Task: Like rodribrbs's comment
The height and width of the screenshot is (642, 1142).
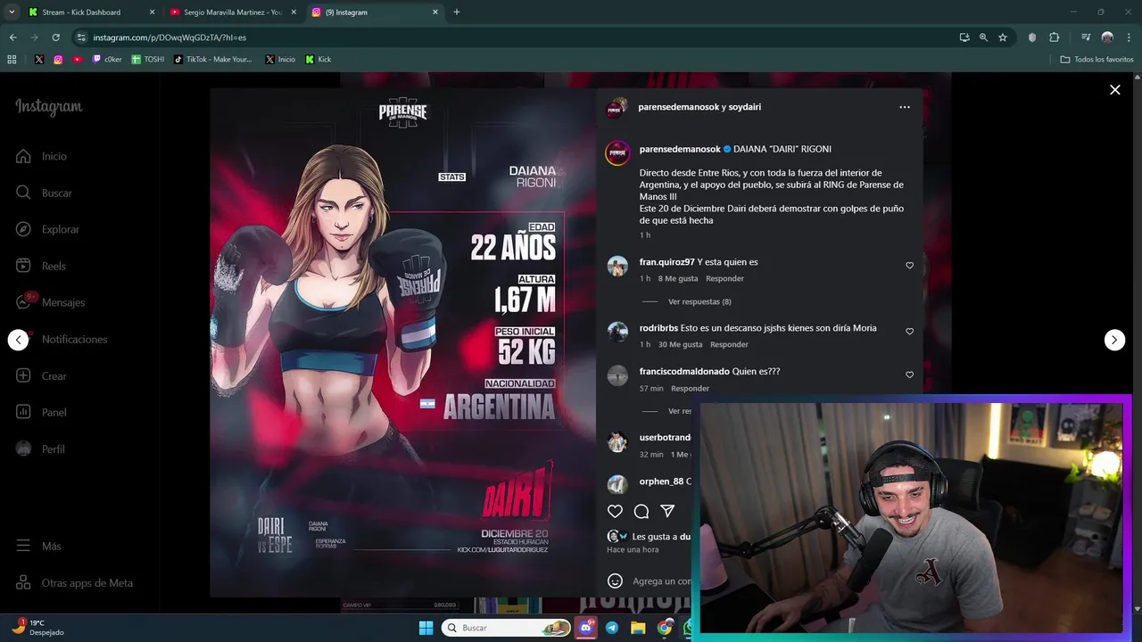Action: [x=909, y=332]
